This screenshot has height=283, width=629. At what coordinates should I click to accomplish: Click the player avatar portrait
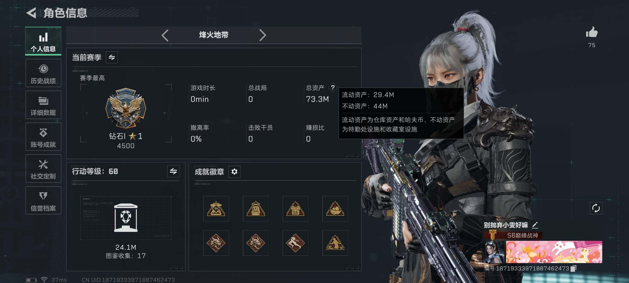pos(493,252)
